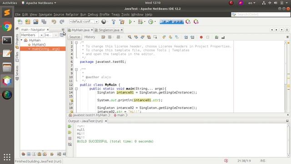The width and height of the screenshot is (291, 164).
Task: Click the lower green re-run icon in Output
Action: tap(70, 133)
